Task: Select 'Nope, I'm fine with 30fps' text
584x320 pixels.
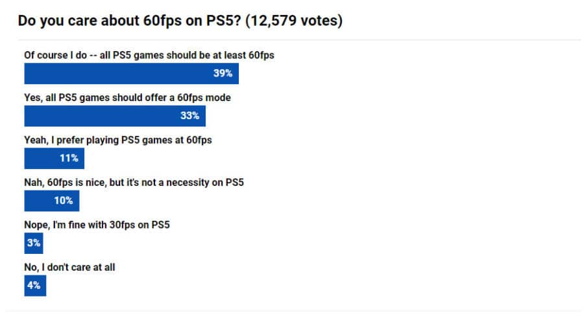Action: click(102, 225)
